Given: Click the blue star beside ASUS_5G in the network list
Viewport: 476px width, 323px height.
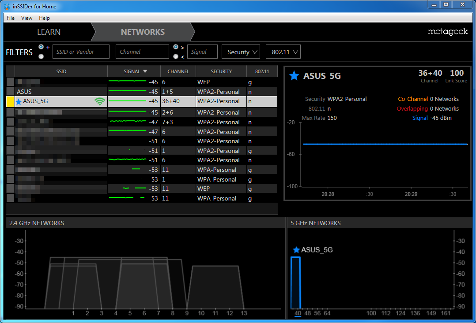Looking at the screenshot, I should point(19,101).
